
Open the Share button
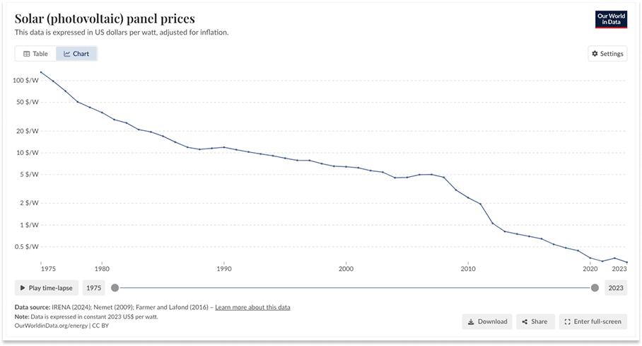tap(535, 322)
